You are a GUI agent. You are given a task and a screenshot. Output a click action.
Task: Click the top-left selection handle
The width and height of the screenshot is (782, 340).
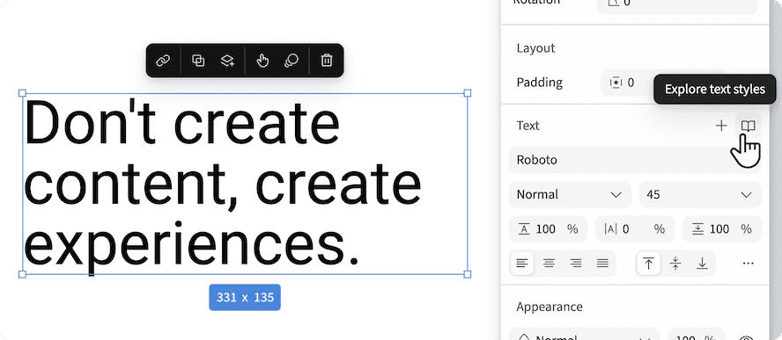[22, 93]
